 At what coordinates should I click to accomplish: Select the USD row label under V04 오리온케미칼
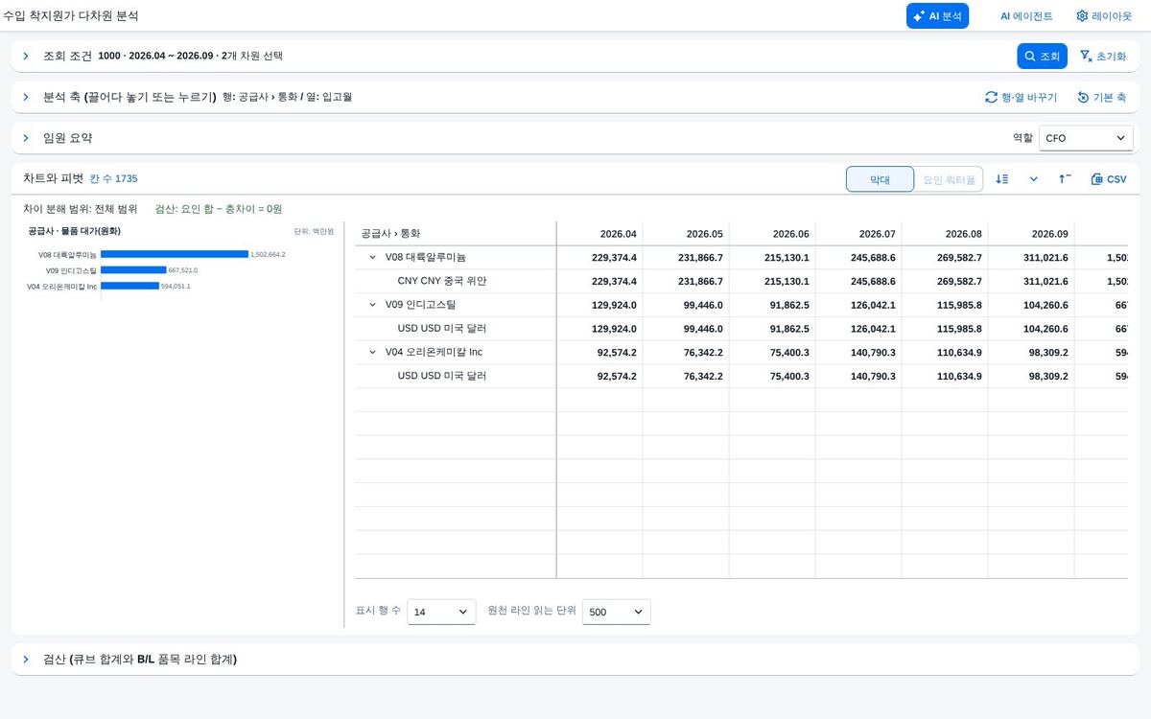pos(442,377)
